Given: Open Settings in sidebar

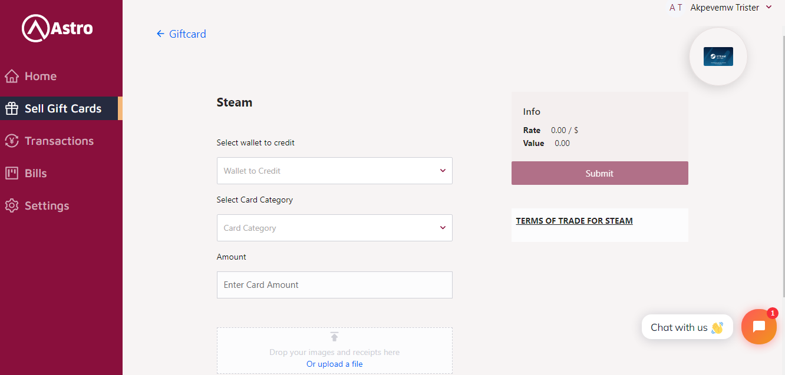Looking at the screenshot, I should 61,205.
